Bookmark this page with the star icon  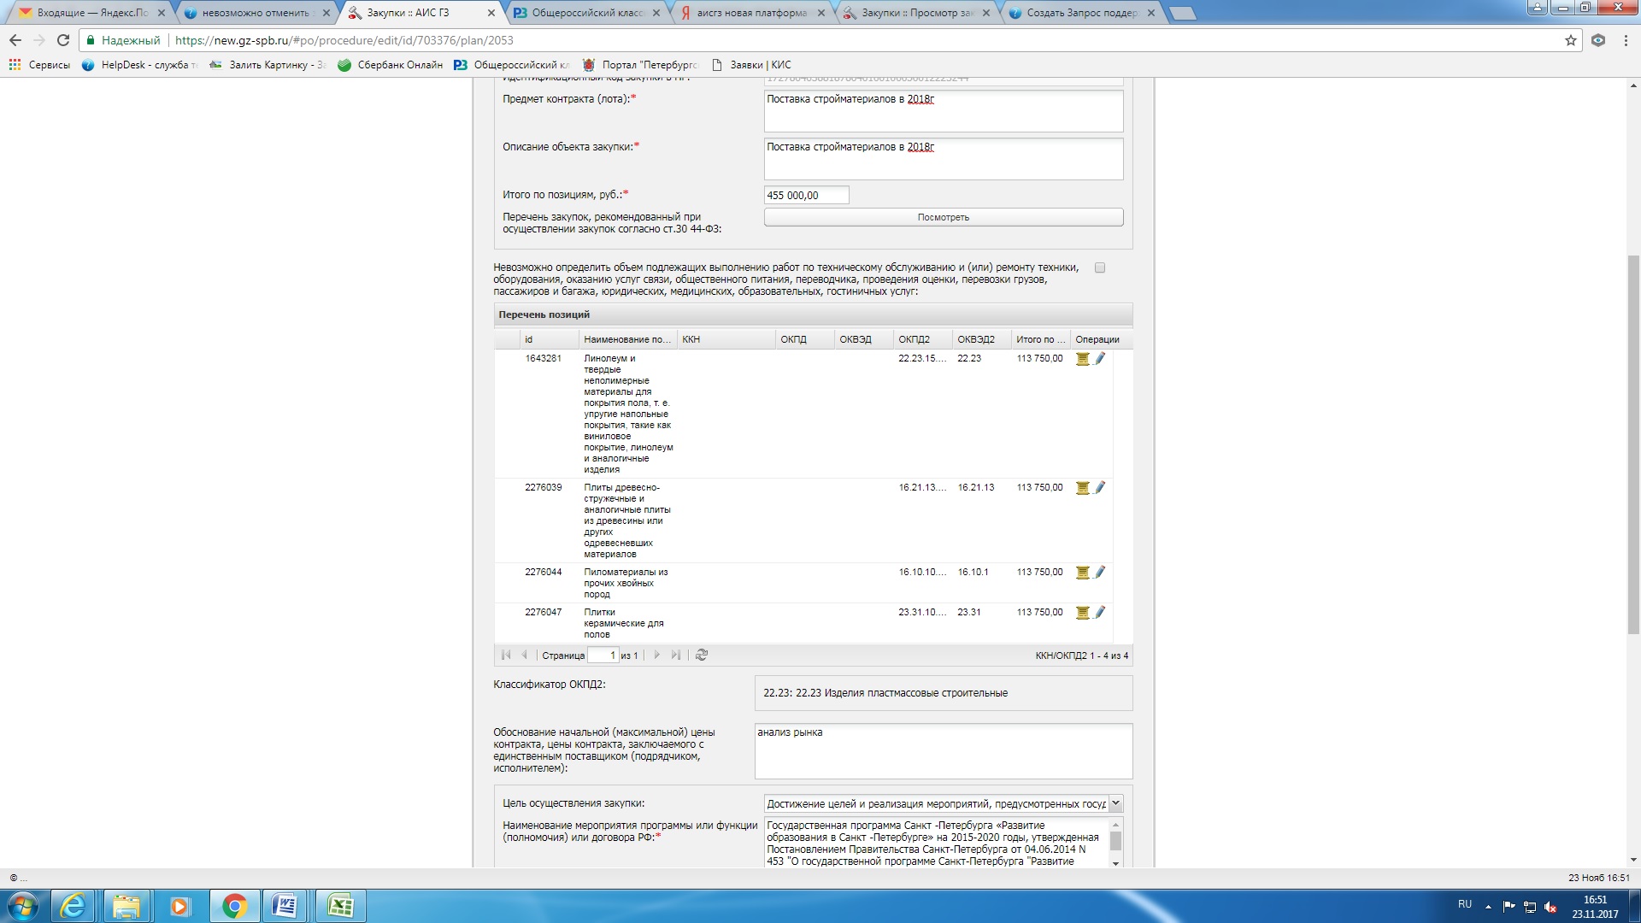click(x=1570, y=40)
